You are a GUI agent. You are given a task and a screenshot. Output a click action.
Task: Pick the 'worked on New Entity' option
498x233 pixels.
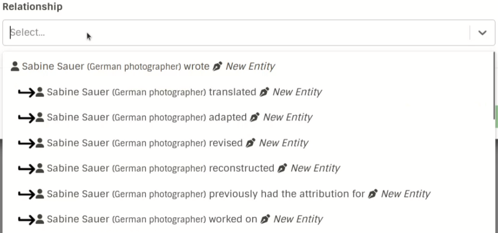249,219
